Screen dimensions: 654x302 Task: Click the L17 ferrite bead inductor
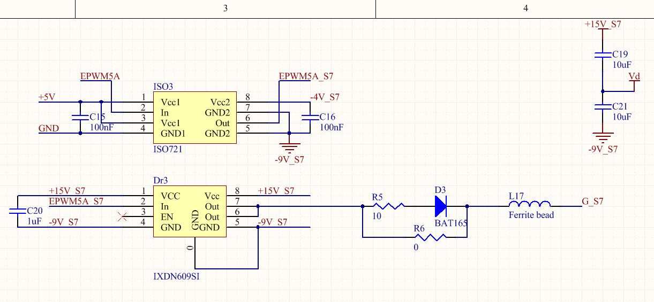pyautogui.click(x=530, y=205)
